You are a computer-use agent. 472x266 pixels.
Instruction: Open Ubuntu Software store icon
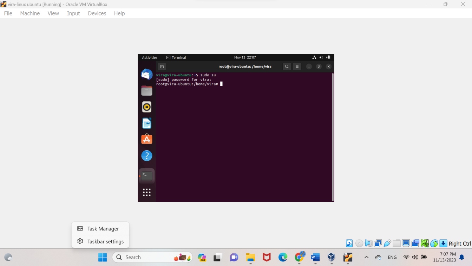click(x=147, y=139)
